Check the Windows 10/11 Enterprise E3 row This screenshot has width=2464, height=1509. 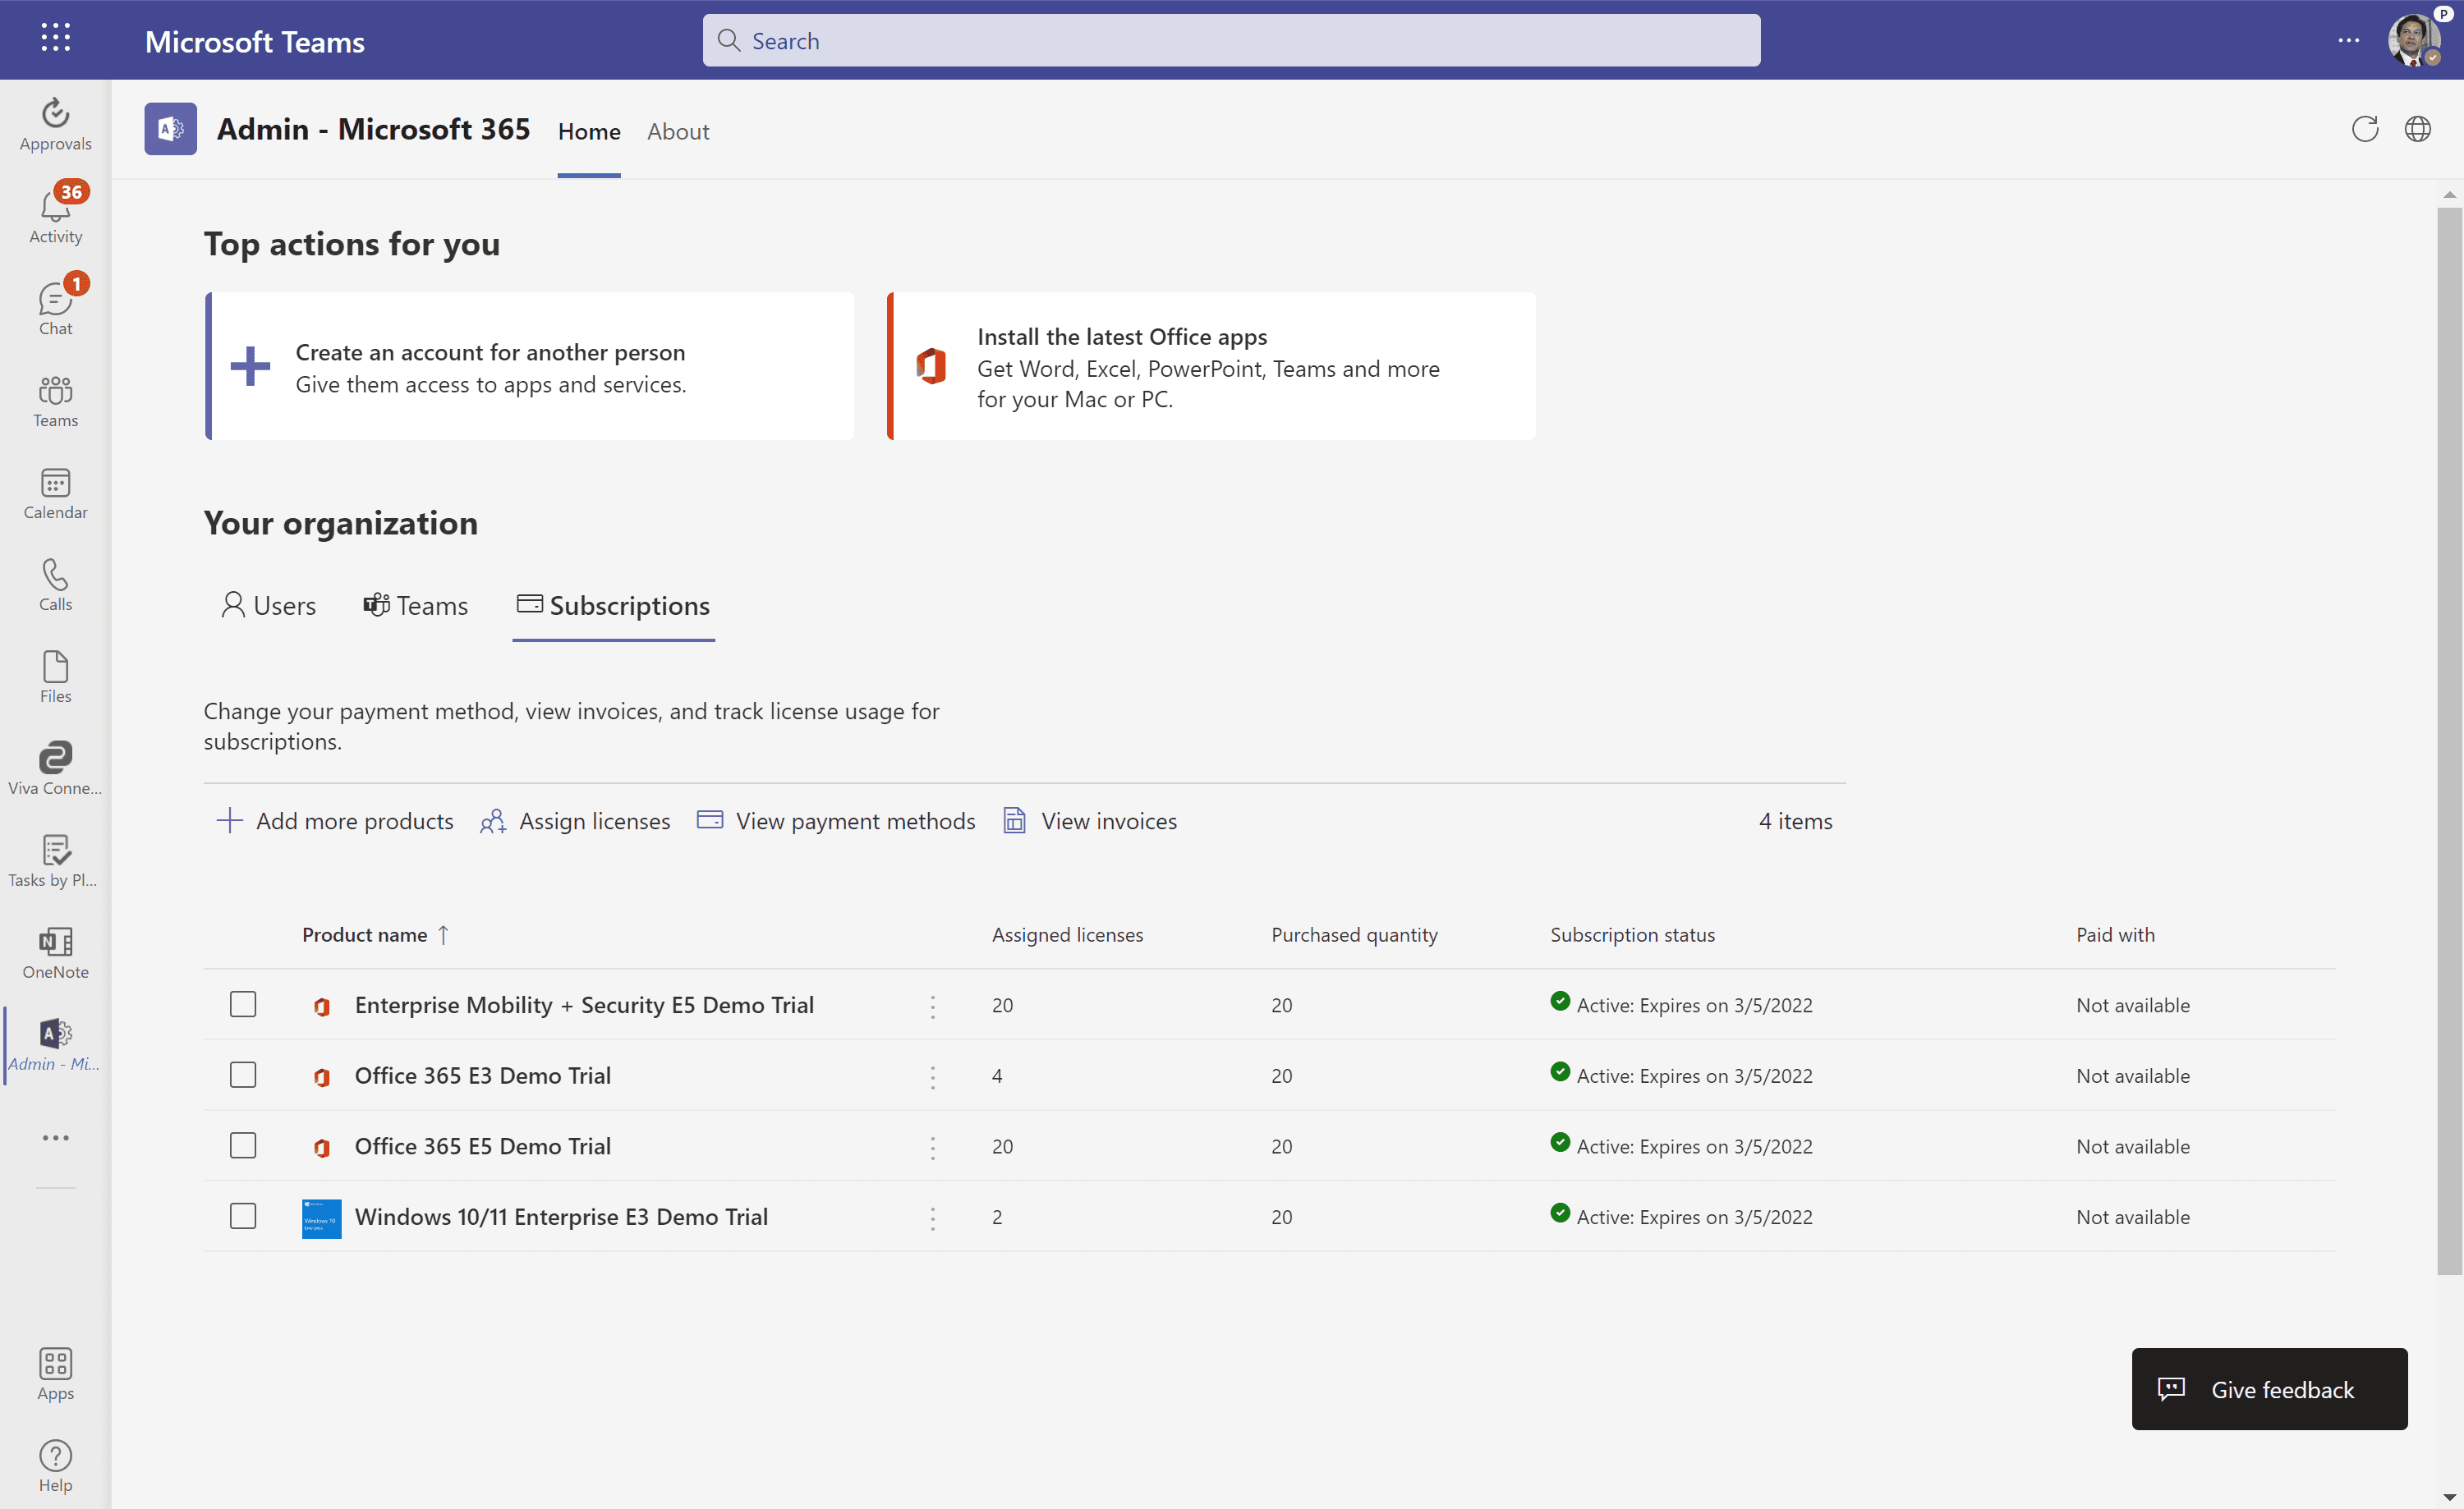[243, 1216]
